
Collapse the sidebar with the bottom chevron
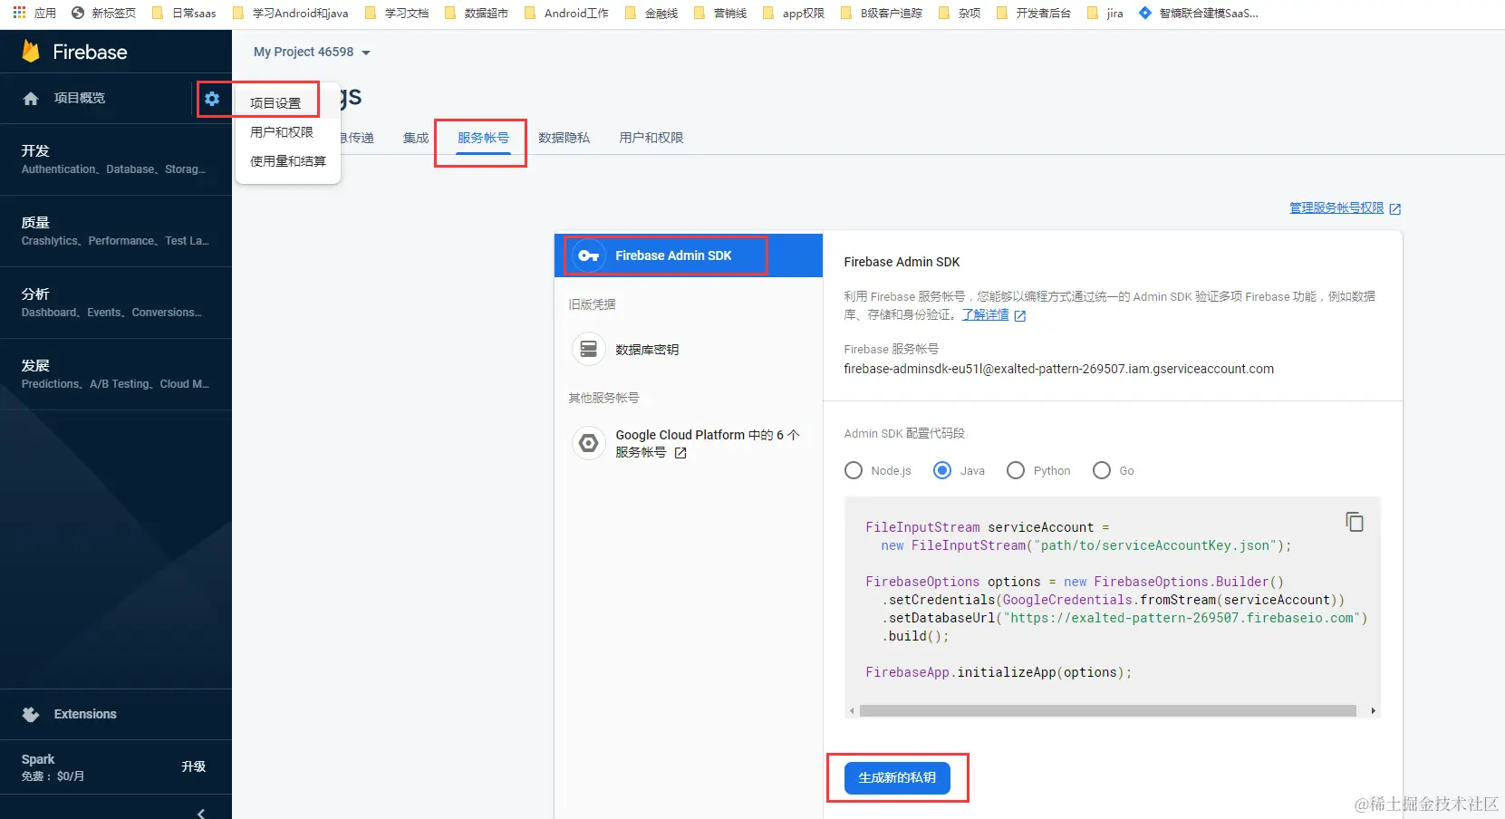click(201, 813)
